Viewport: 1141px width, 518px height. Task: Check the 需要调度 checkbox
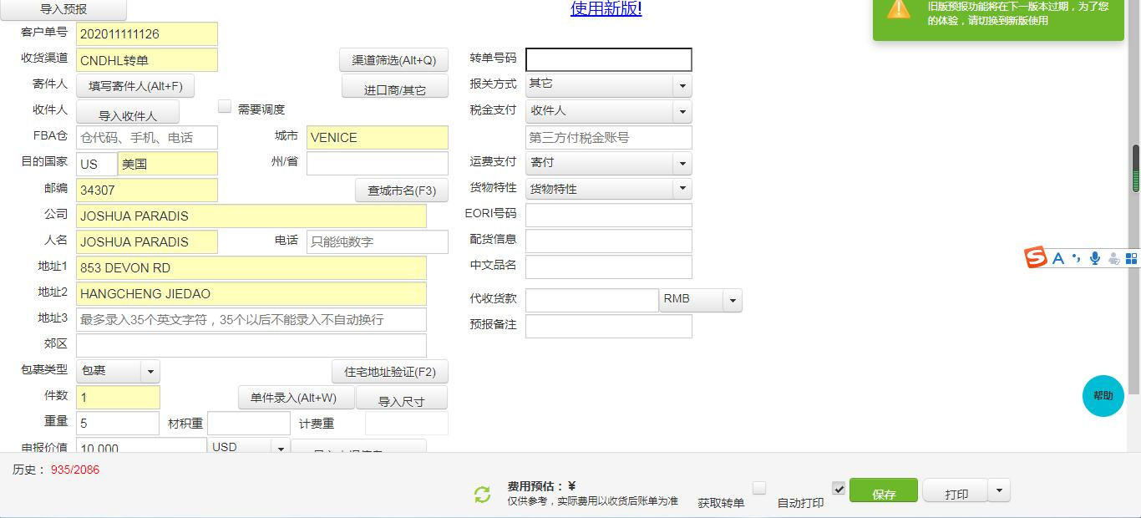[x=224, y=105]
